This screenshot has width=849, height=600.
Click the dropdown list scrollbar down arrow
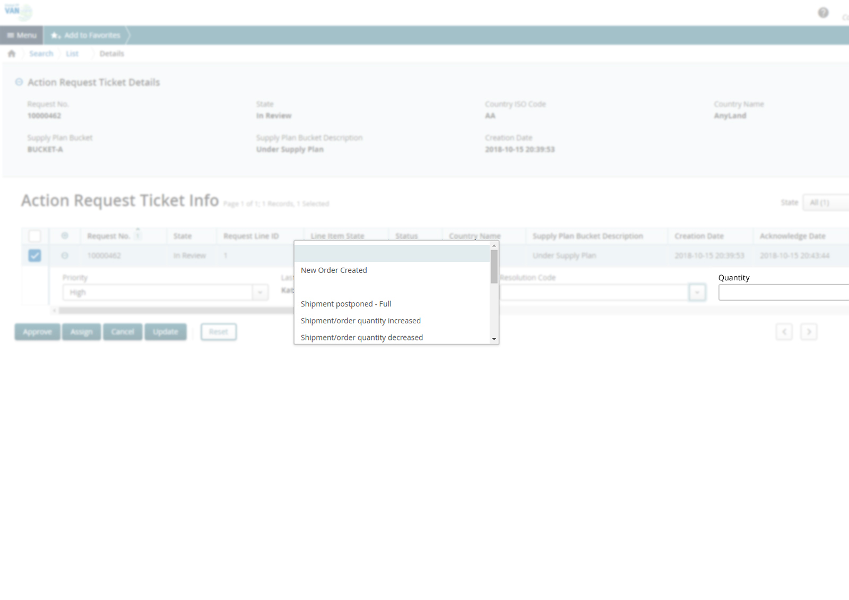(494, 339)
